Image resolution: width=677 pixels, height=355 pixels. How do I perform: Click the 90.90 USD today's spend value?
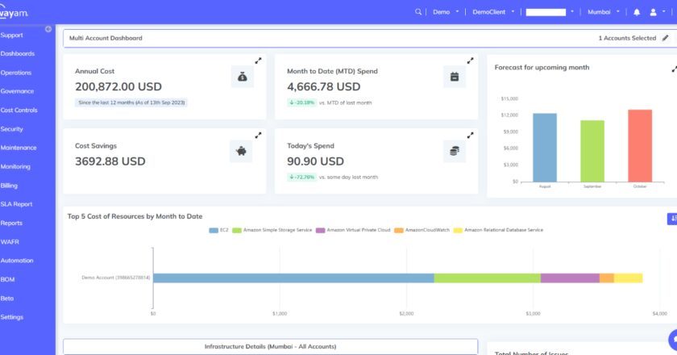tap(315, 161)
